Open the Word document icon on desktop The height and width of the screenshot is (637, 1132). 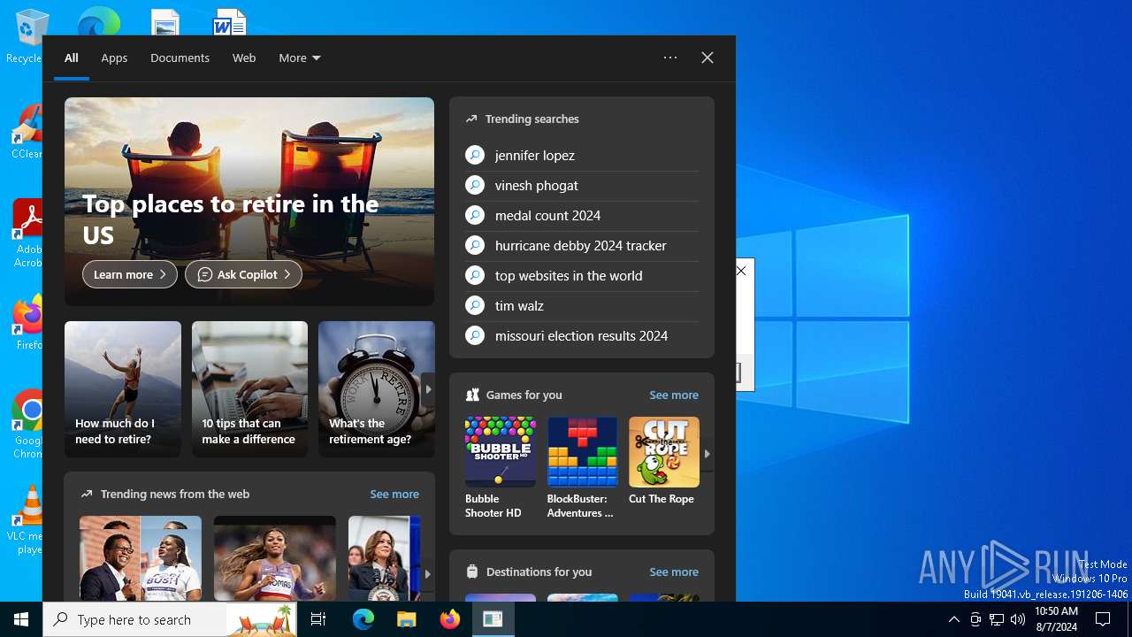click(229, 22)
